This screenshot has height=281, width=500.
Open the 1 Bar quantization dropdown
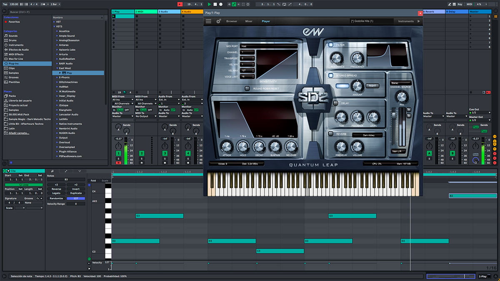(55, 4)
